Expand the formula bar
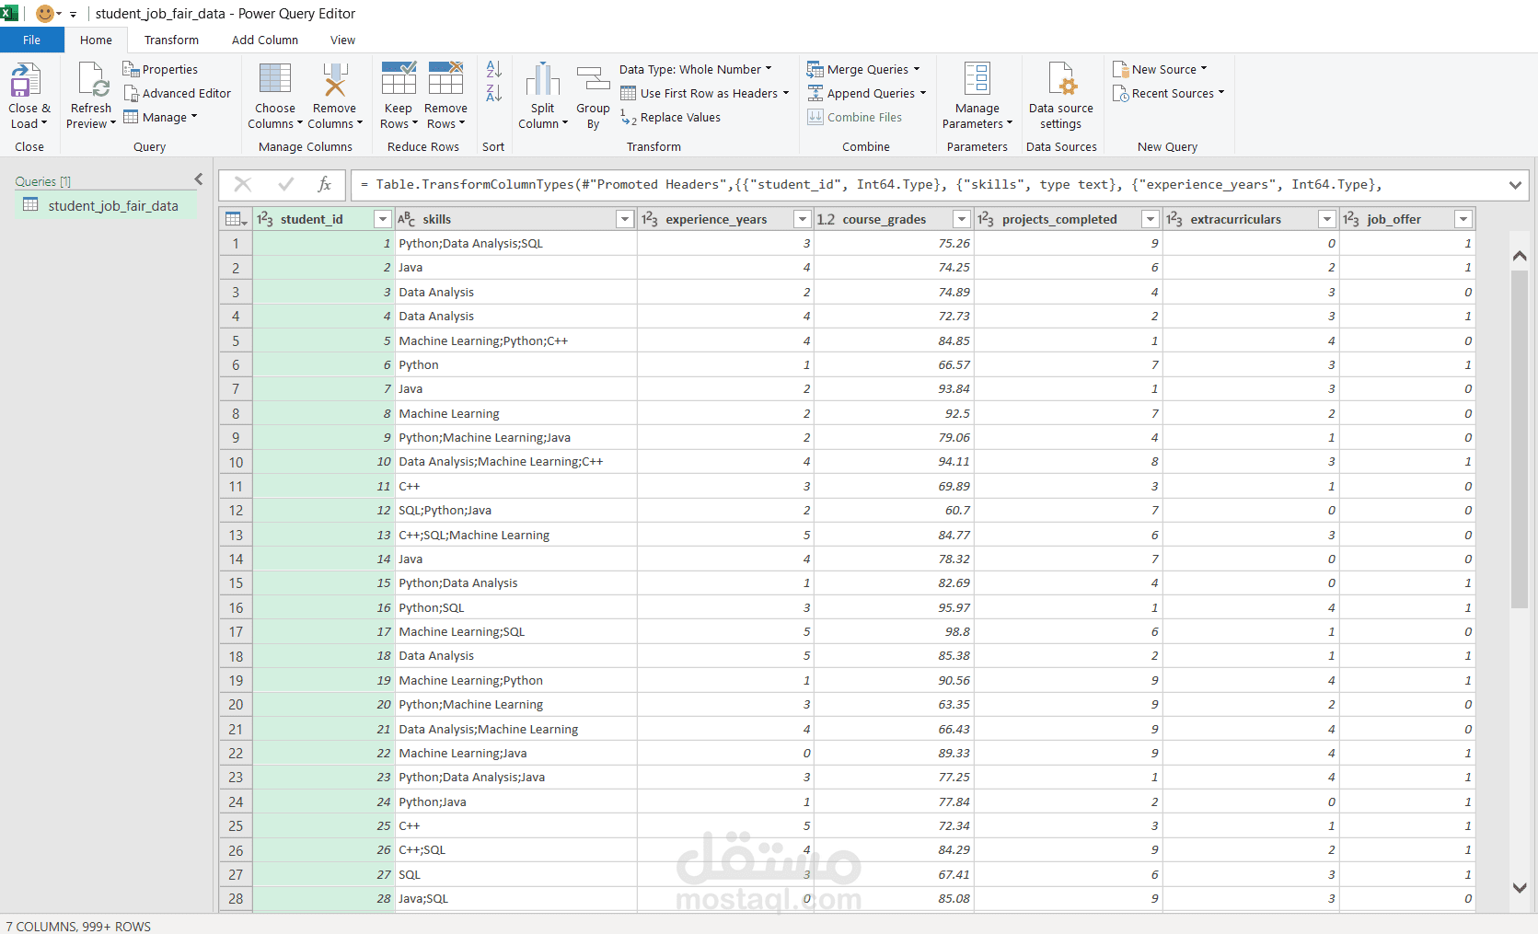Image resolution: width=1538 pixels, height=934 pixels. click(1515, 185)
